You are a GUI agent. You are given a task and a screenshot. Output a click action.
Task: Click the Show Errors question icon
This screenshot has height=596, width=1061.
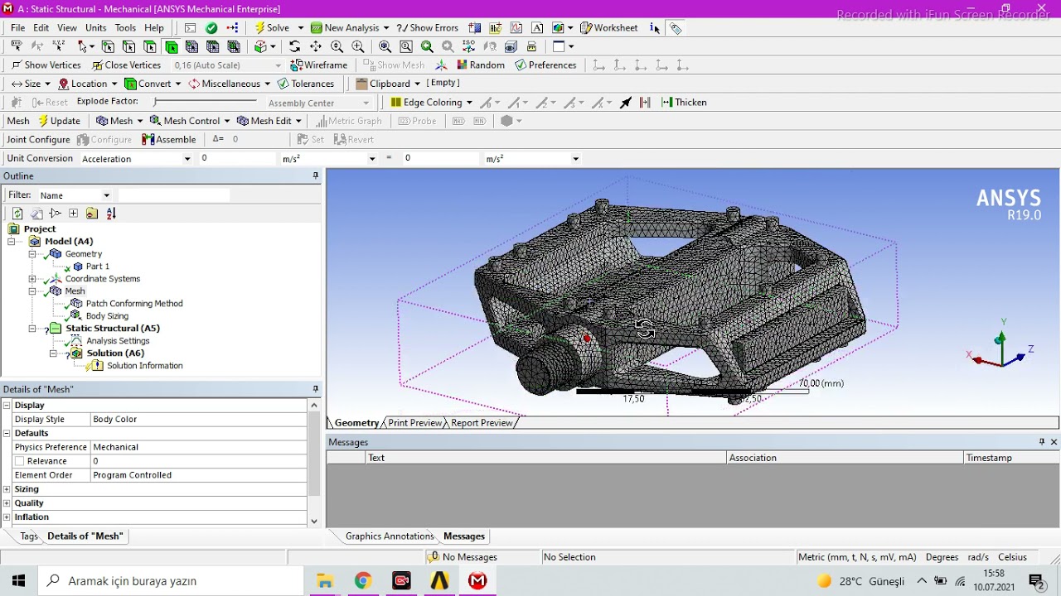428,27
